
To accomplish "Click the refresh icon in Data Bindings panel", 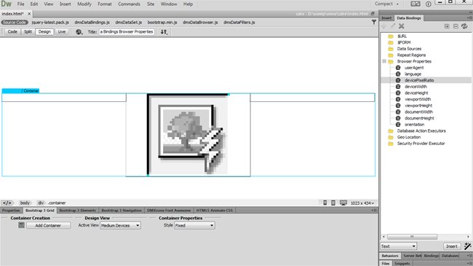I will coord(464,26).
